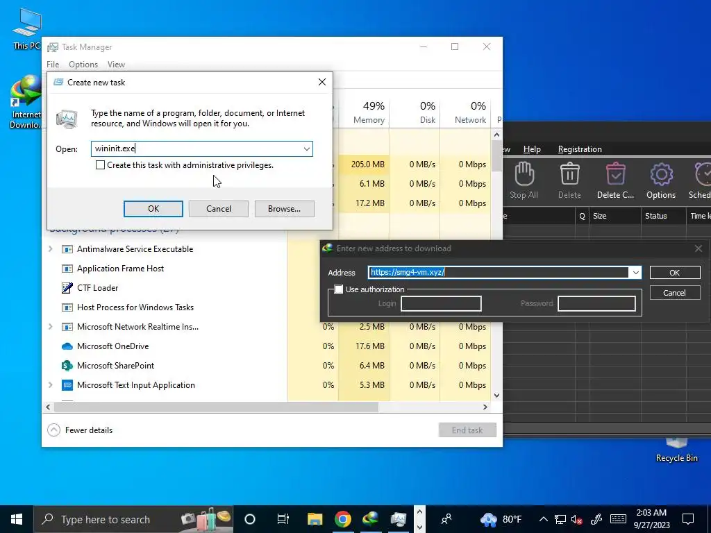Click Status column header in download list
This screenshot has height=533, width=711.
click(664, 217)
